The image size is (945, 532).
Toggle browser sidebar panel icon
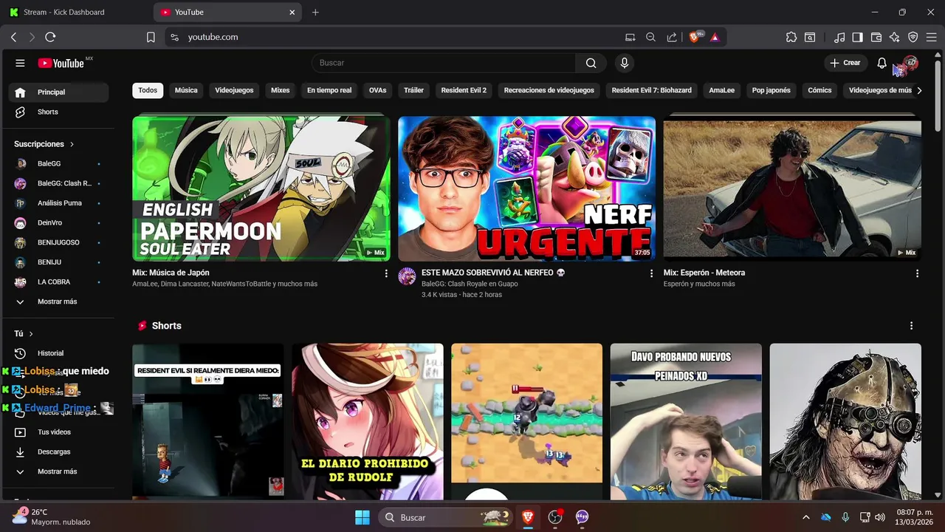(857, 37)
